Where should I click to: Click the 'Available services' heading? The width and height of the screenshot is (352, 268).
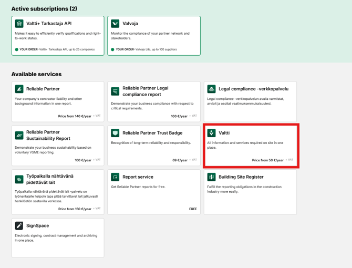click(36, 74)
